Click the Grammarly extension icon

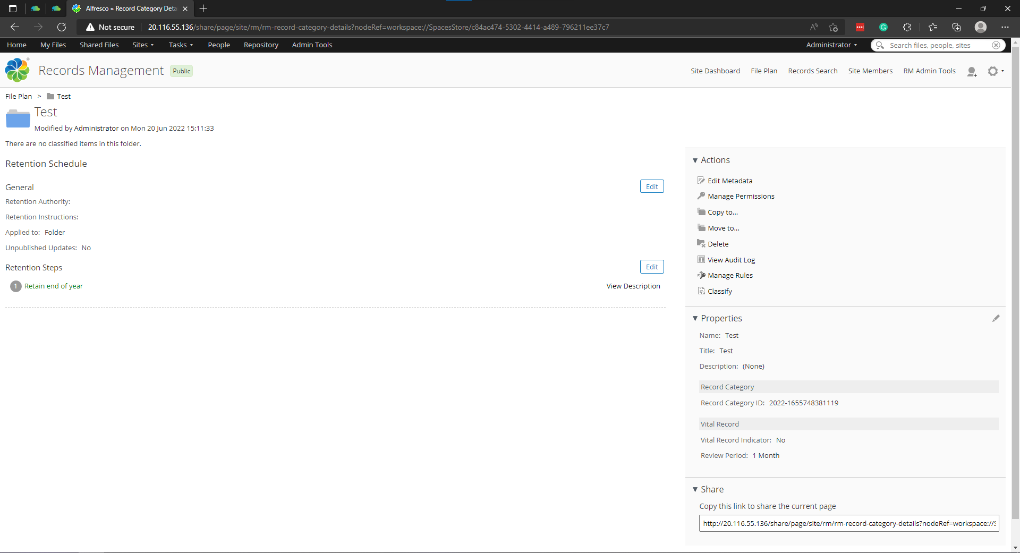[x=883, y=27]
